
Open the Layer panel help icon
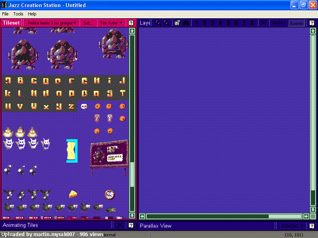pyautogui.click(x=312, y=23)
